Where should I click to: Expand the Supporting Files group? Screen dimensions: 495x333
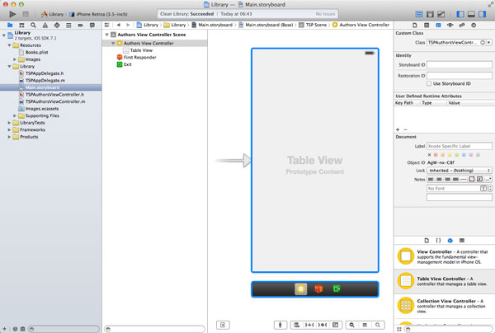tap(15, 115)
